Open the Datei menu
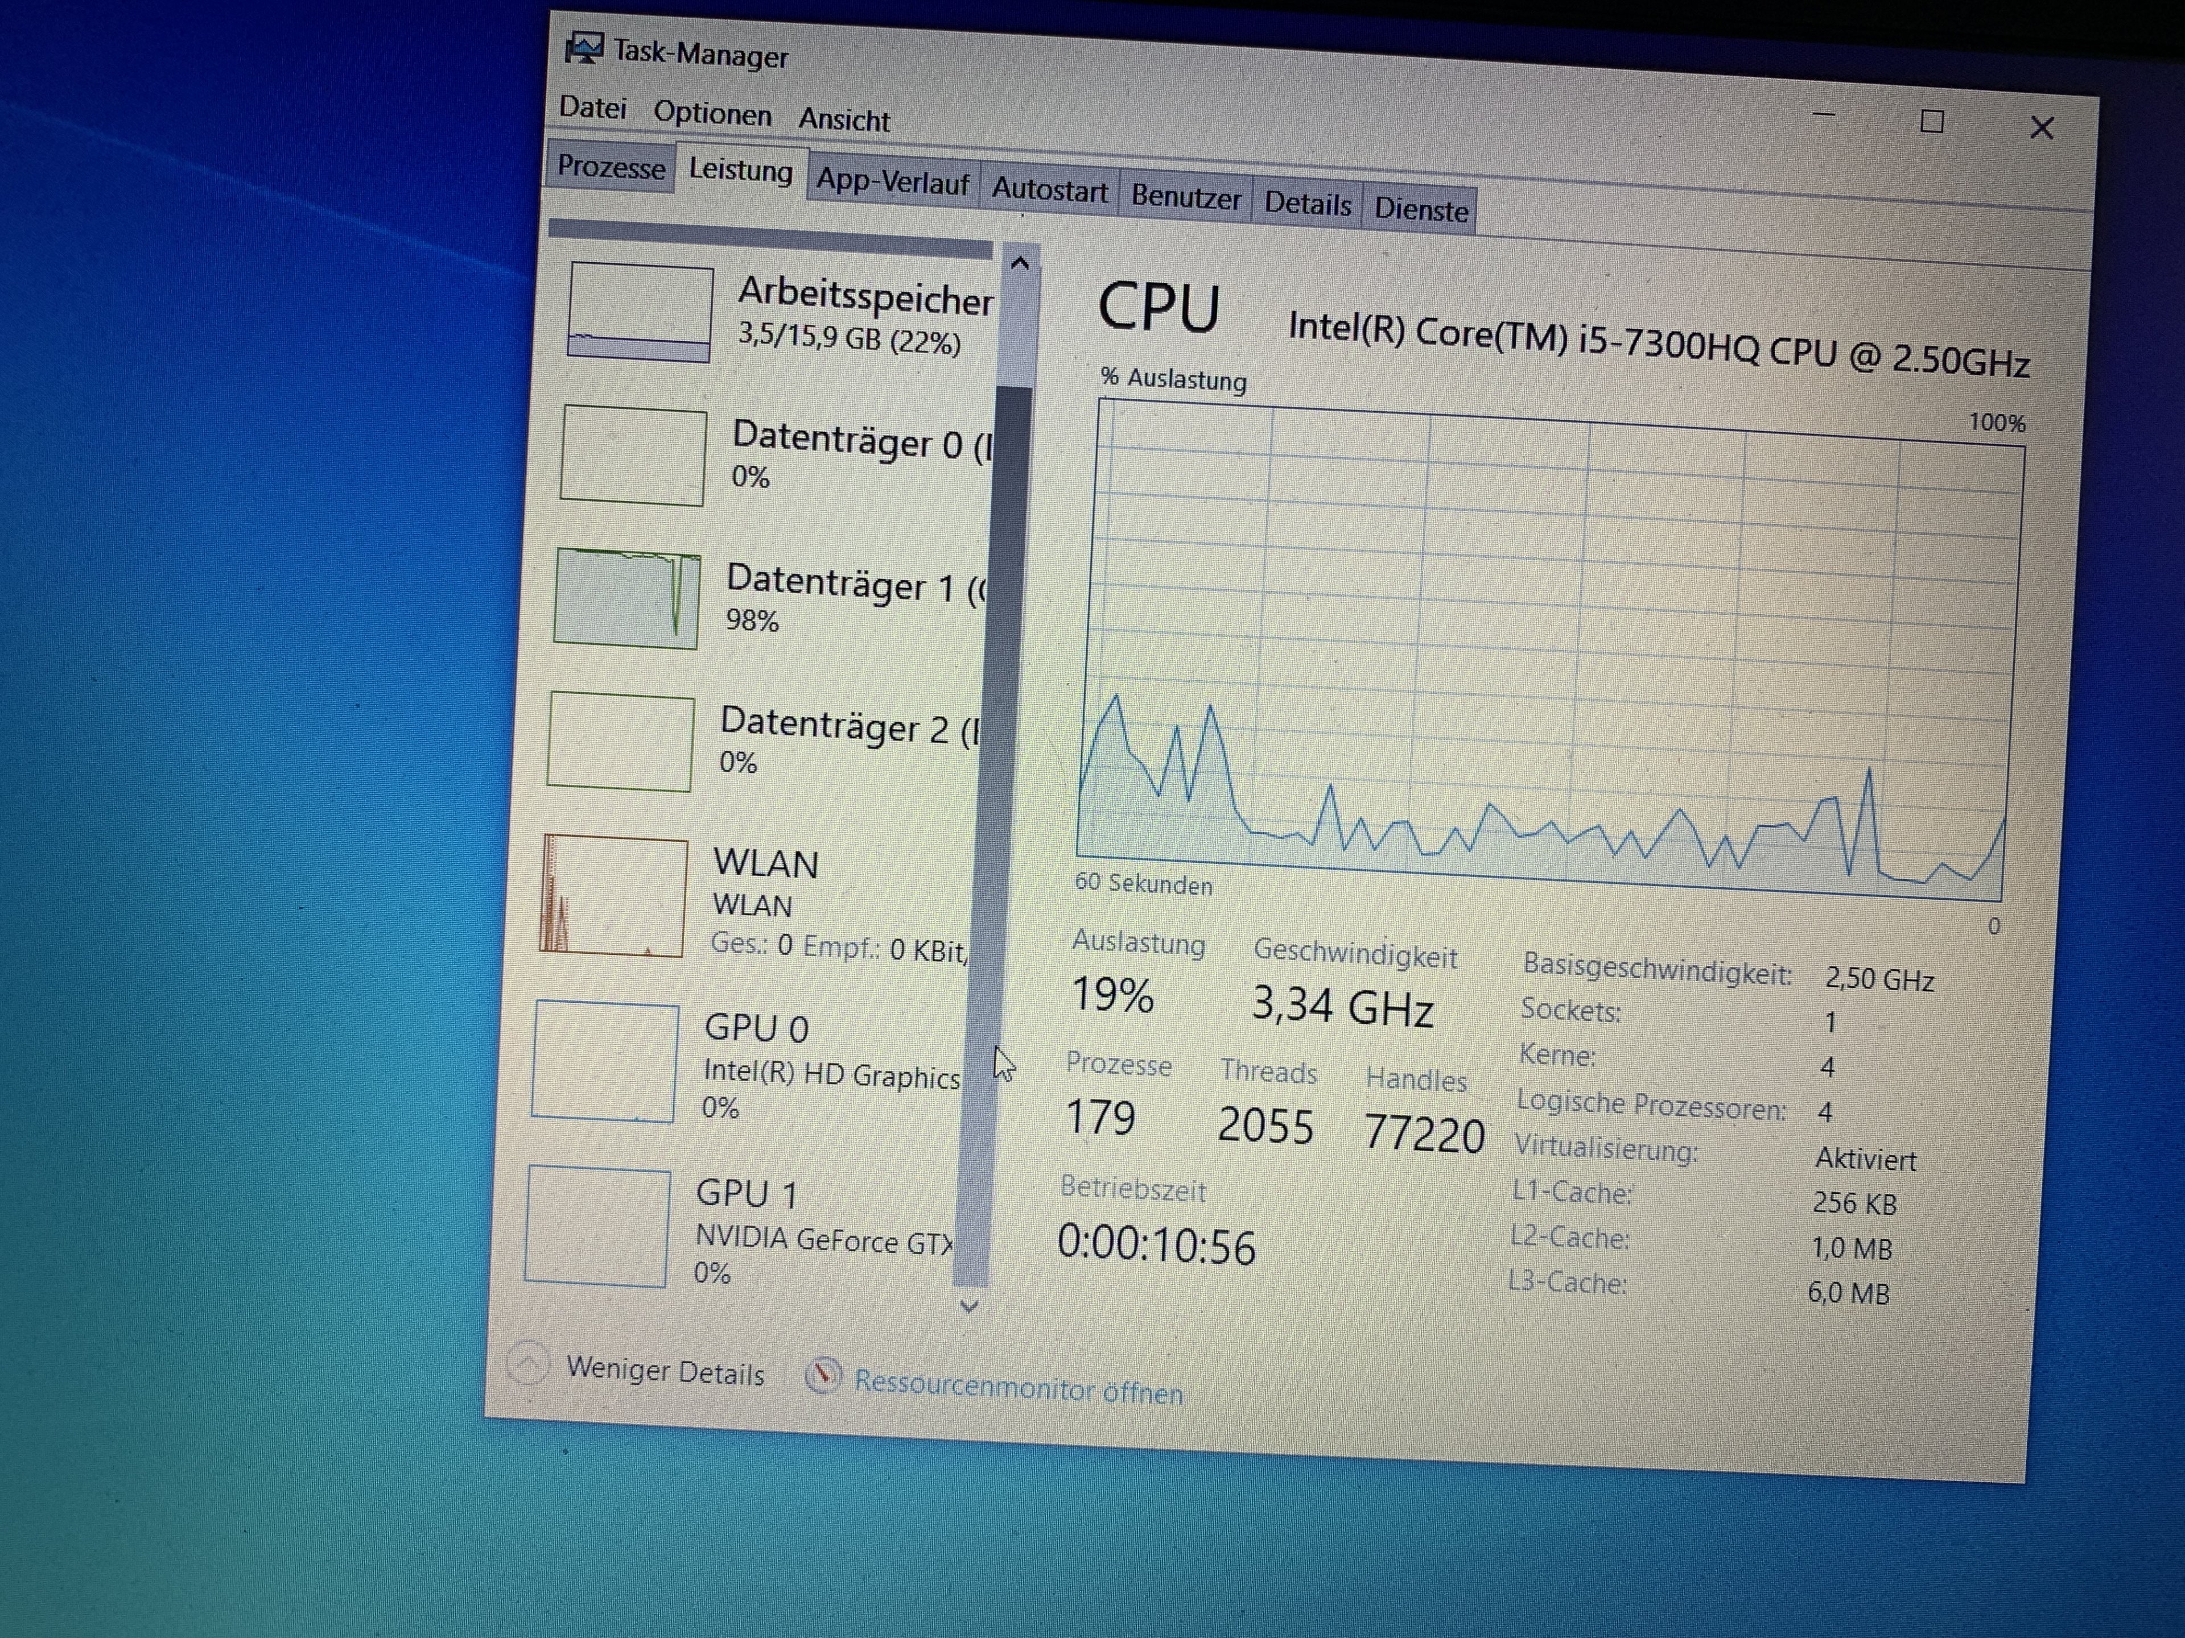The image size is (2185, 1638). (x=593, y=106)
